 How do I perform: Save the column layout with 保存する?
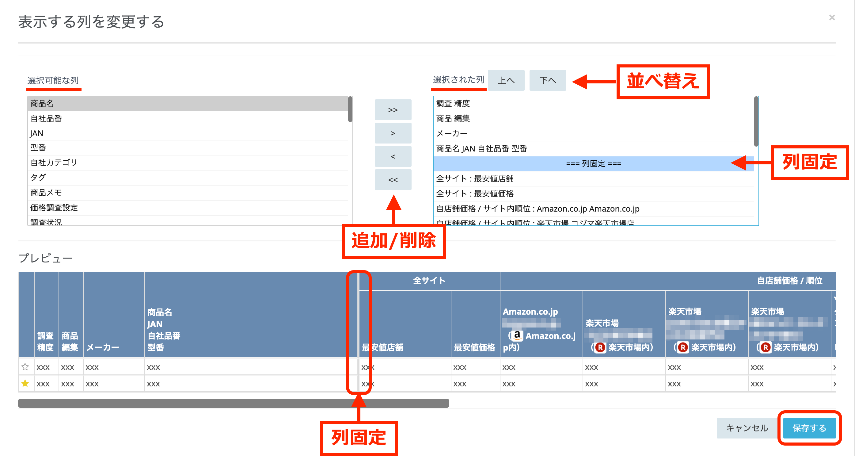coord(809,428)
